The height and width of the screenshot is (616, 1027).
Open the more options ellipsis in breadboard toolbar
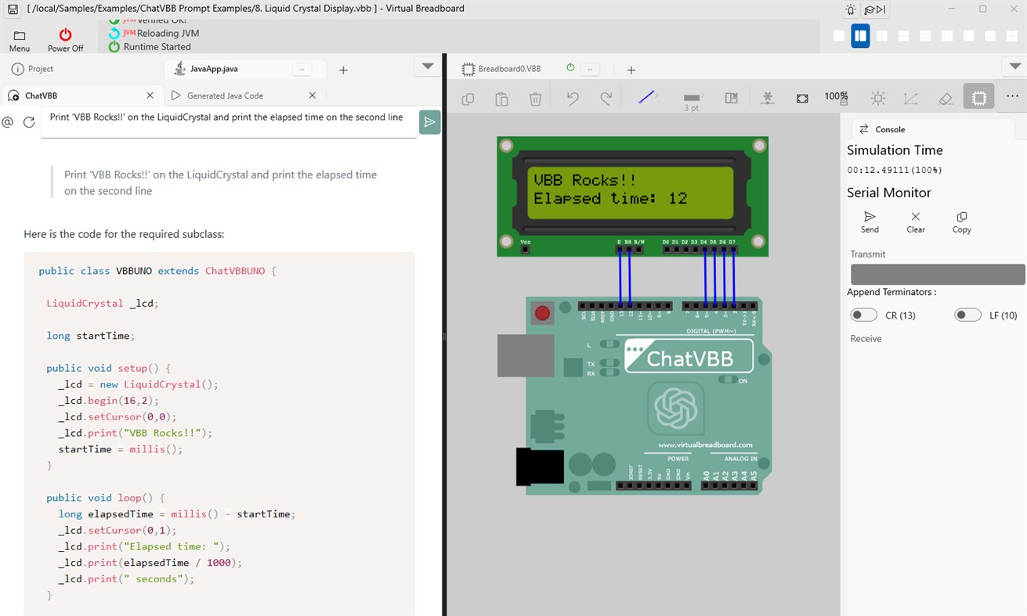tap(1012, 95)
